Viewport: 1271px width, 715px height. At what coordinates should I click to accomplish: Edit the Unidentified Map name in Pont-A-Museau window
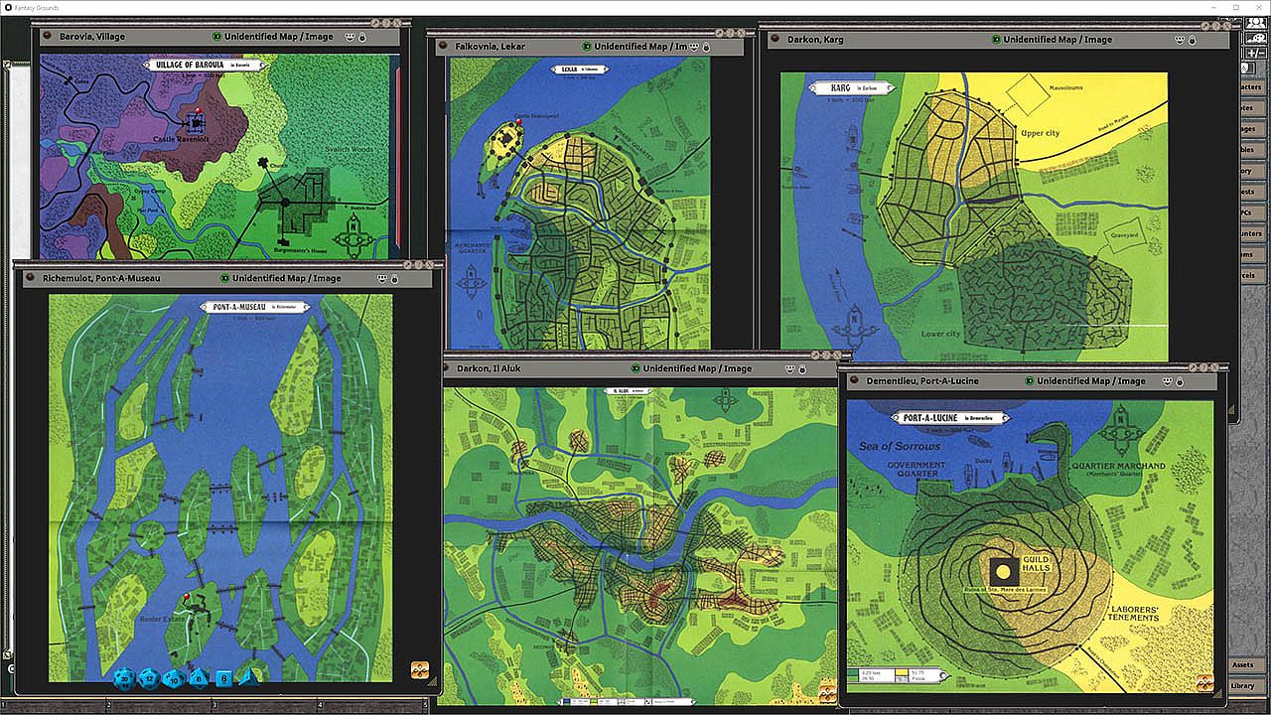point(287,279)
